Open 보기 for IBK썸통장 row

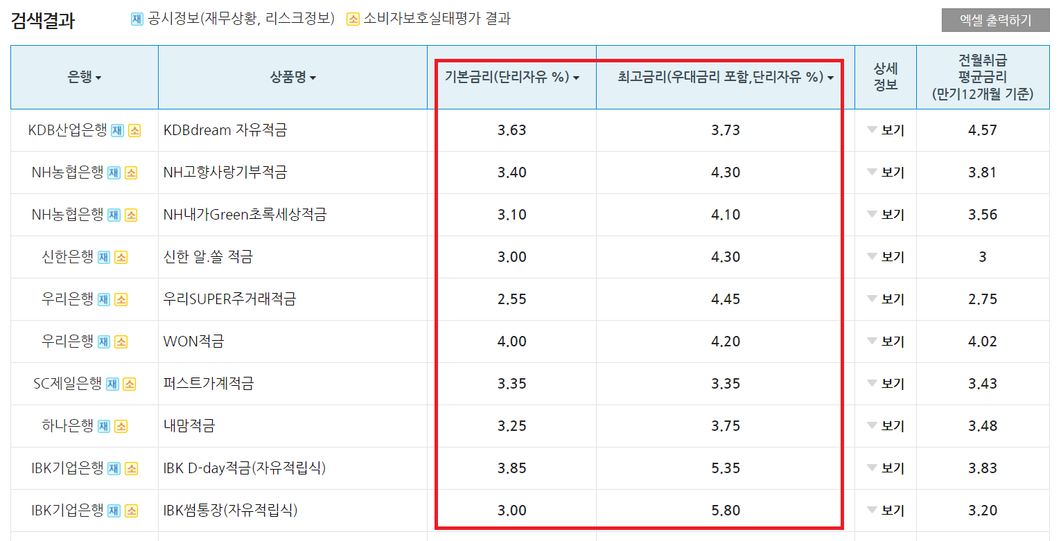click(x=886, y=510)
